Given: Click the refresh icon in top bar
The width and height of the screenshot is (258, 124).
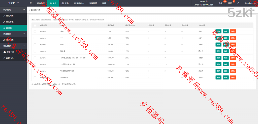Looking at the screenshot, I should [238, 3].
